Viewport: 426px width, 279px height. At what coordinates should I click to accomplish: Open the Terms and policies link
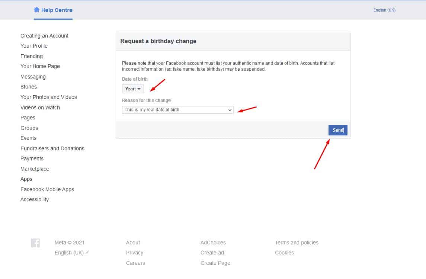(x=297, y=243)
